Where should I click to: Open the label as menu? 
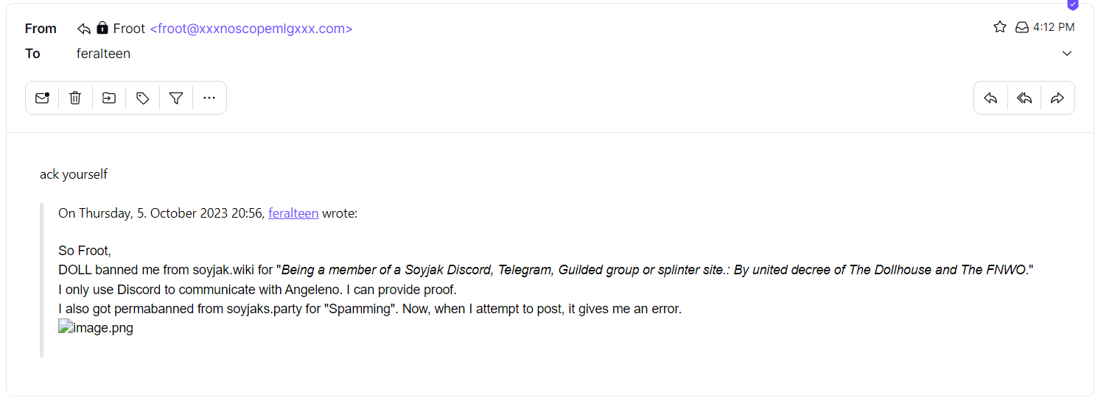[x=143, y=98]
